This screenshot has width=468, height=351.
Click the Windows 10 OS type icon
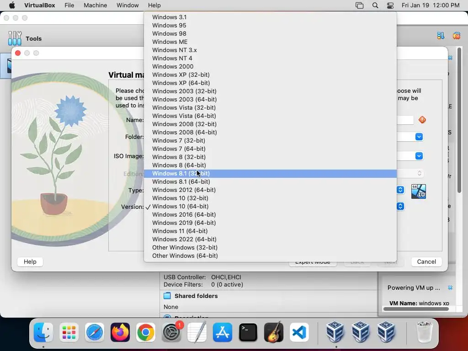419,191
